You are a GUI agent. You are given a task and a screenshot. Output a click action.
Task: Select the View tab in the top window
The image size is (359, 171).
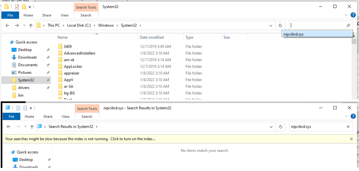(64, 15)
